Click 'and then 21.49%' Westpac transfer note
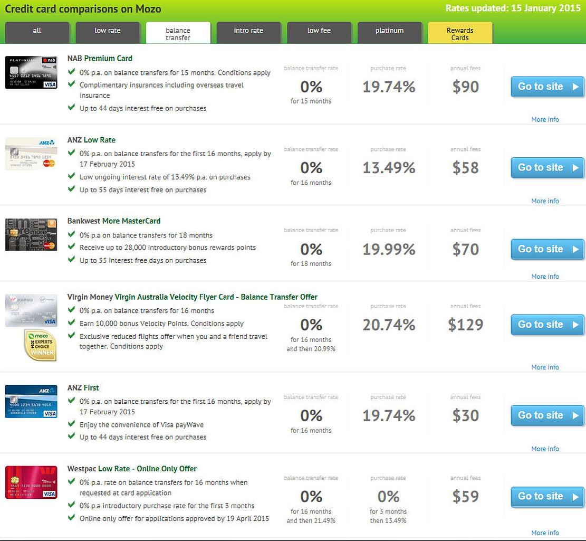 tap(311, 520)
